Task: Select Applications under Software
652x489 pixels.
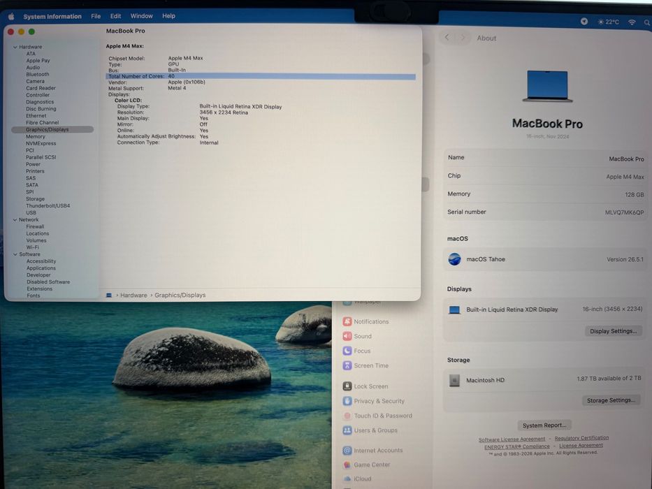Action: click(x=41, y=268)
